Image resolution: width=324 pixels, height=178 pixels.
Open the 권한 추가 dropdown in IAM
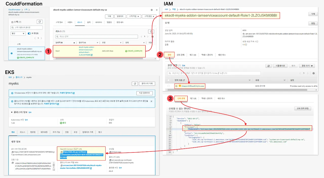pyautogui.click(x=307, y=66)
